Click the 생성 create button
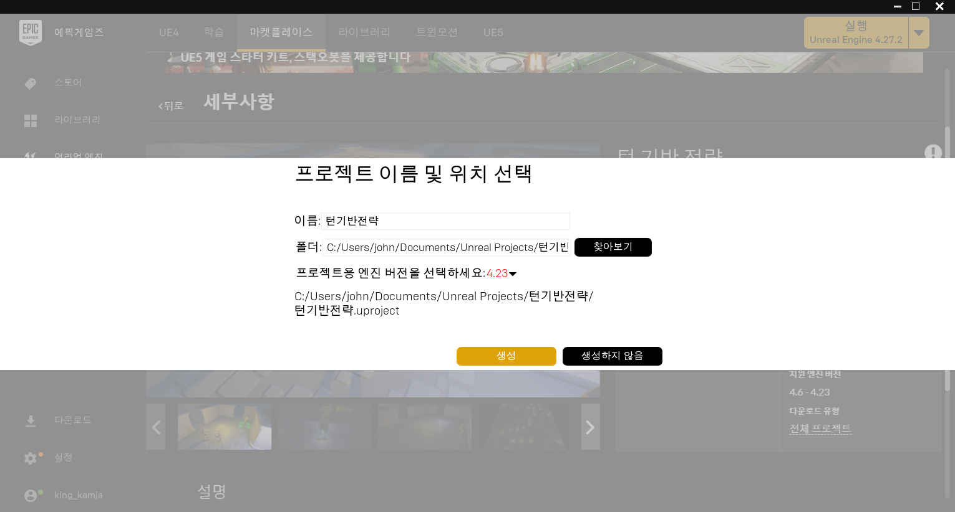Viewport: 955px width, 512px height. point(507,356)
